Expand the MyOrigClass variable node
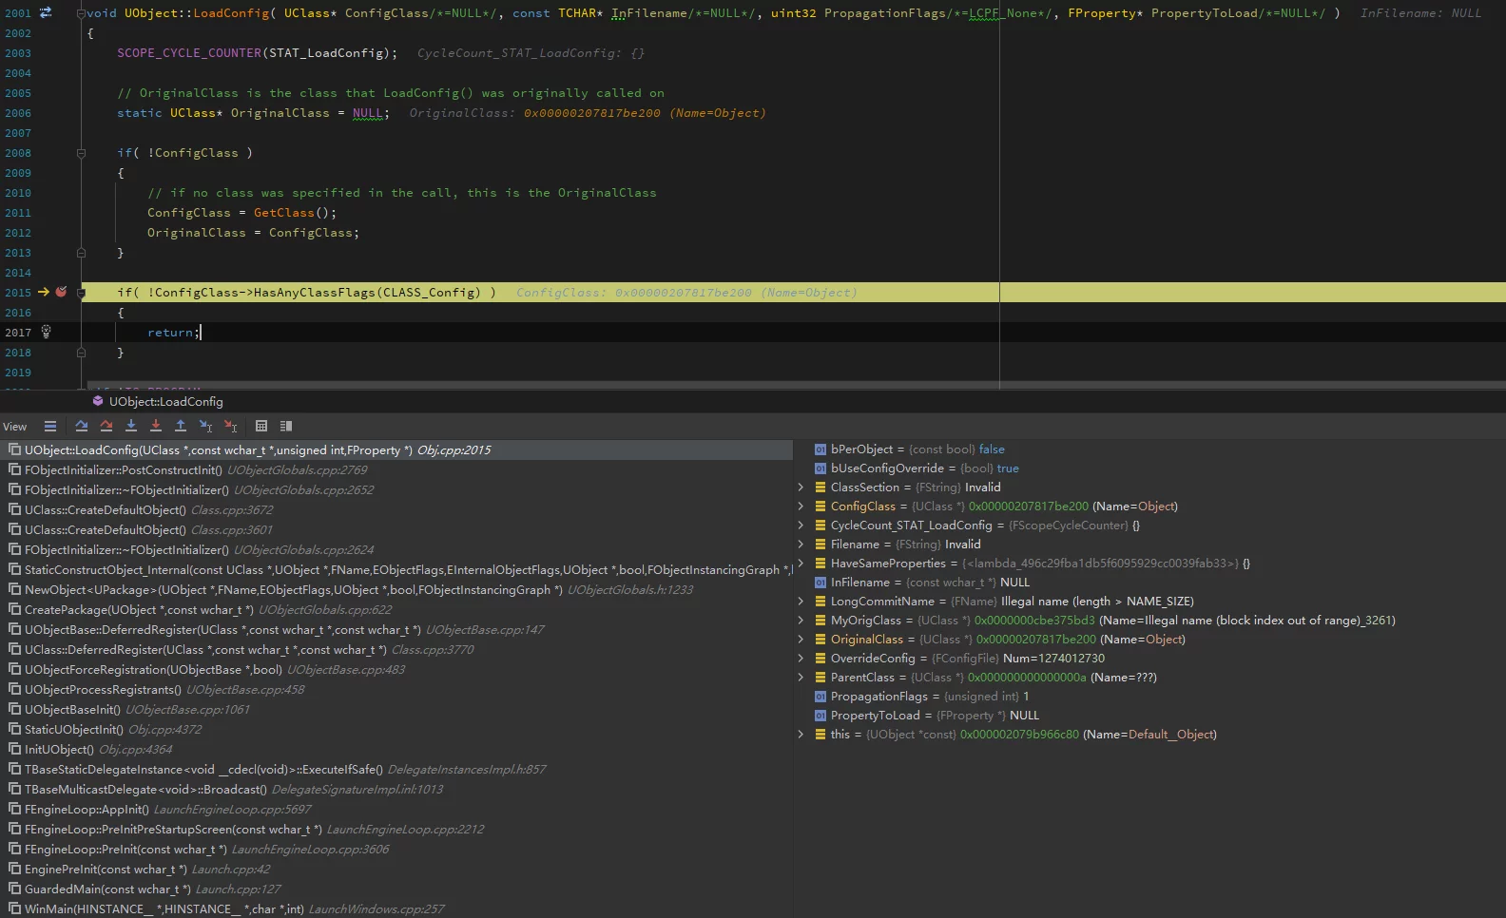This screenshot has height=918, width=1506. tap(801, 621)
